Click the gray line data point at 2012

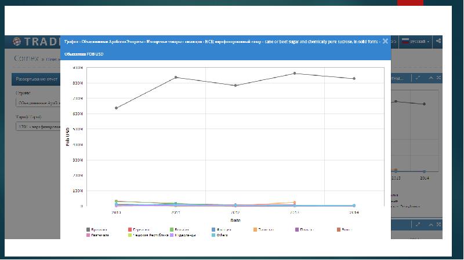tap(235, 86)
